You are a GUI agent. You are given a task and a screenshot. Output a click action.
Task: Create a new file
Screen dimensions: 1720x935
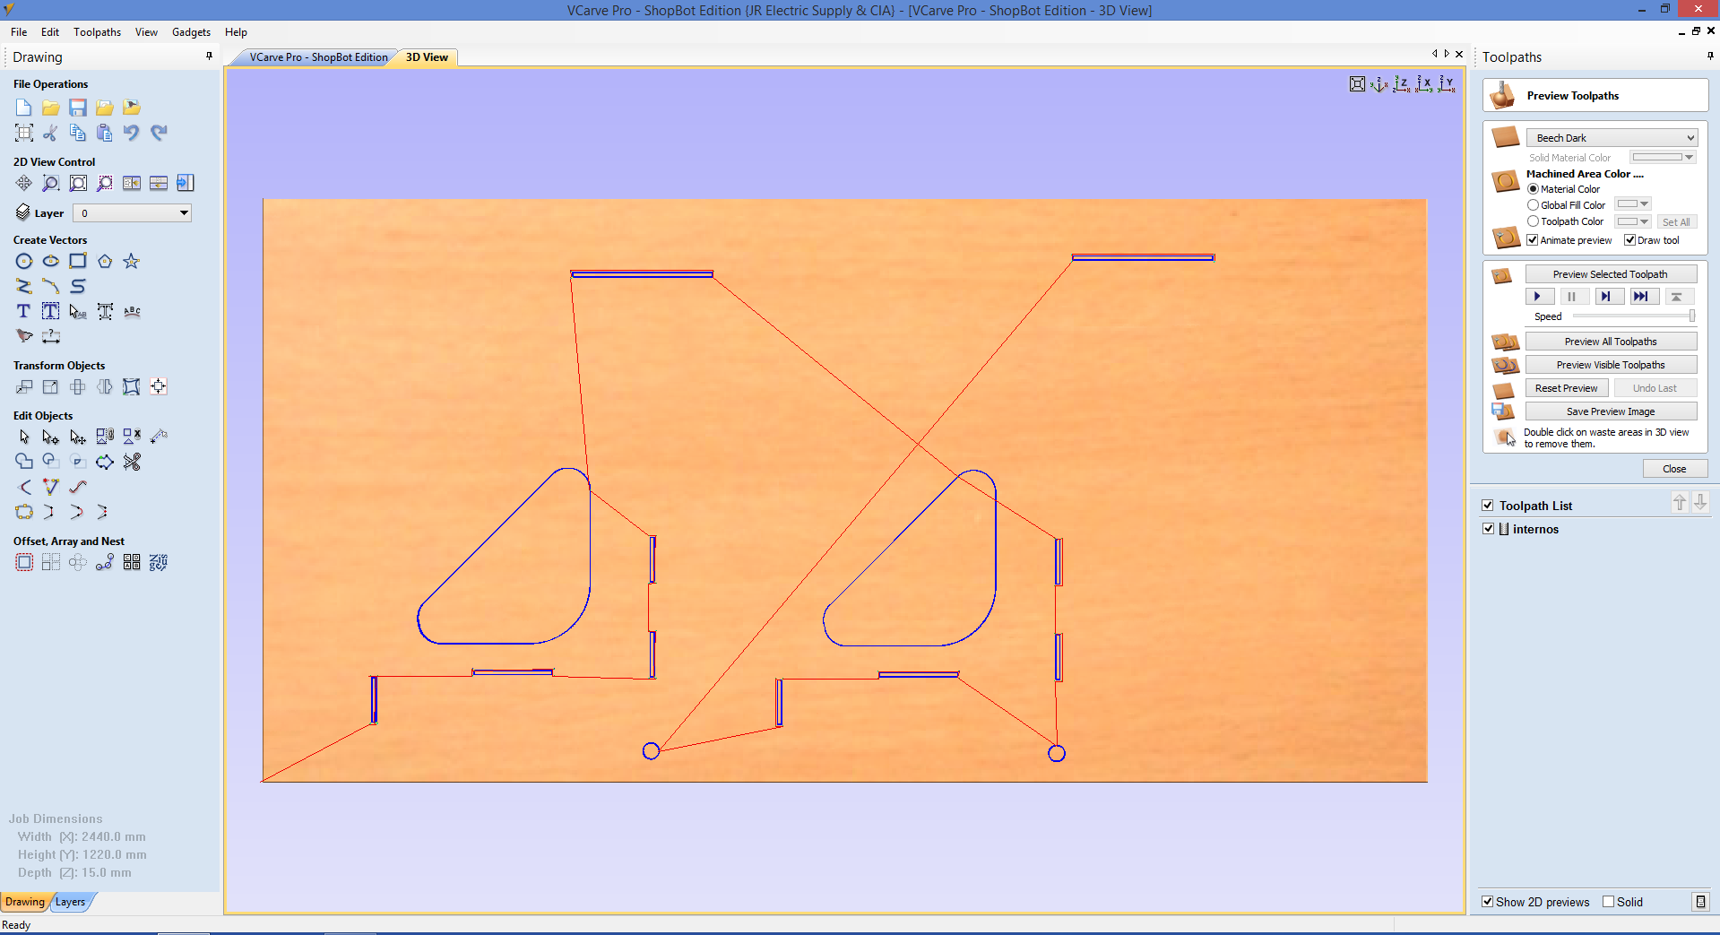coord(24,108)
